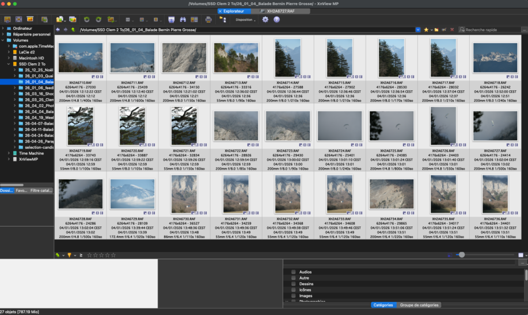Select Macintosh HD in folder tree
Viewport: 528px width, 315px height.
(x=31, y=58)
